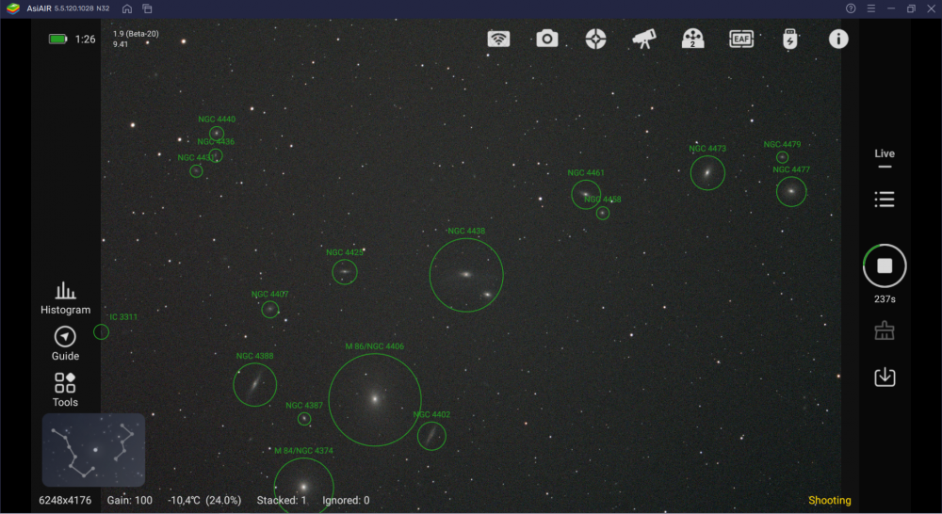Open the WiFi settings icon
This screenshot has height=514, width=942.
click(x=498, y=39)
